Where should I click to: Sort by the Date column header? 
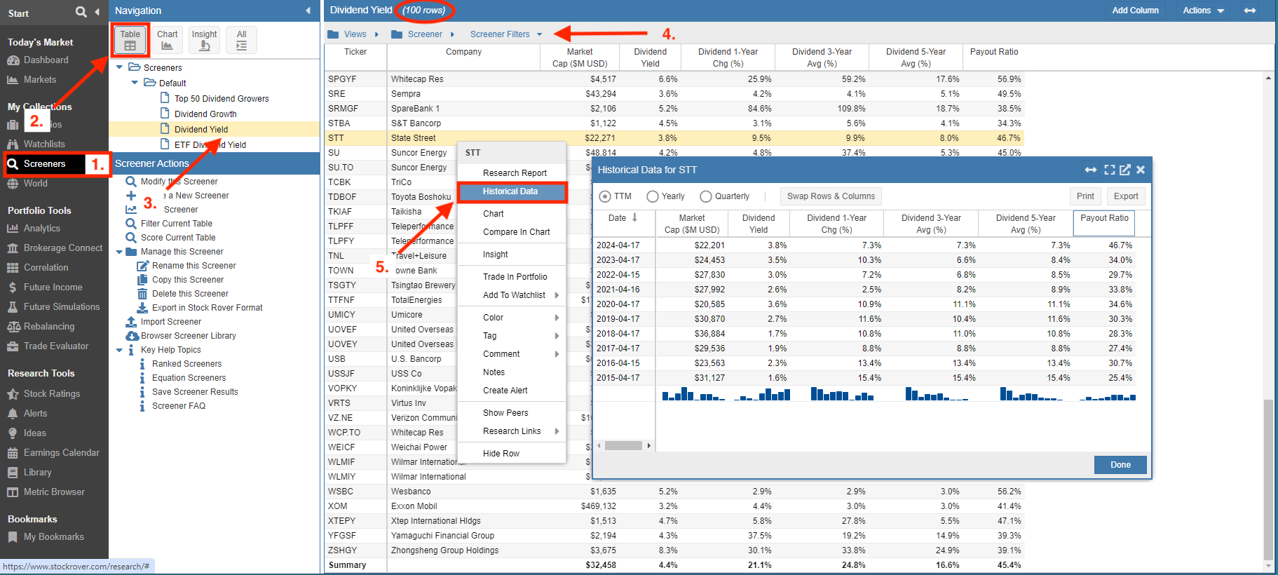(x=623, y=218)
